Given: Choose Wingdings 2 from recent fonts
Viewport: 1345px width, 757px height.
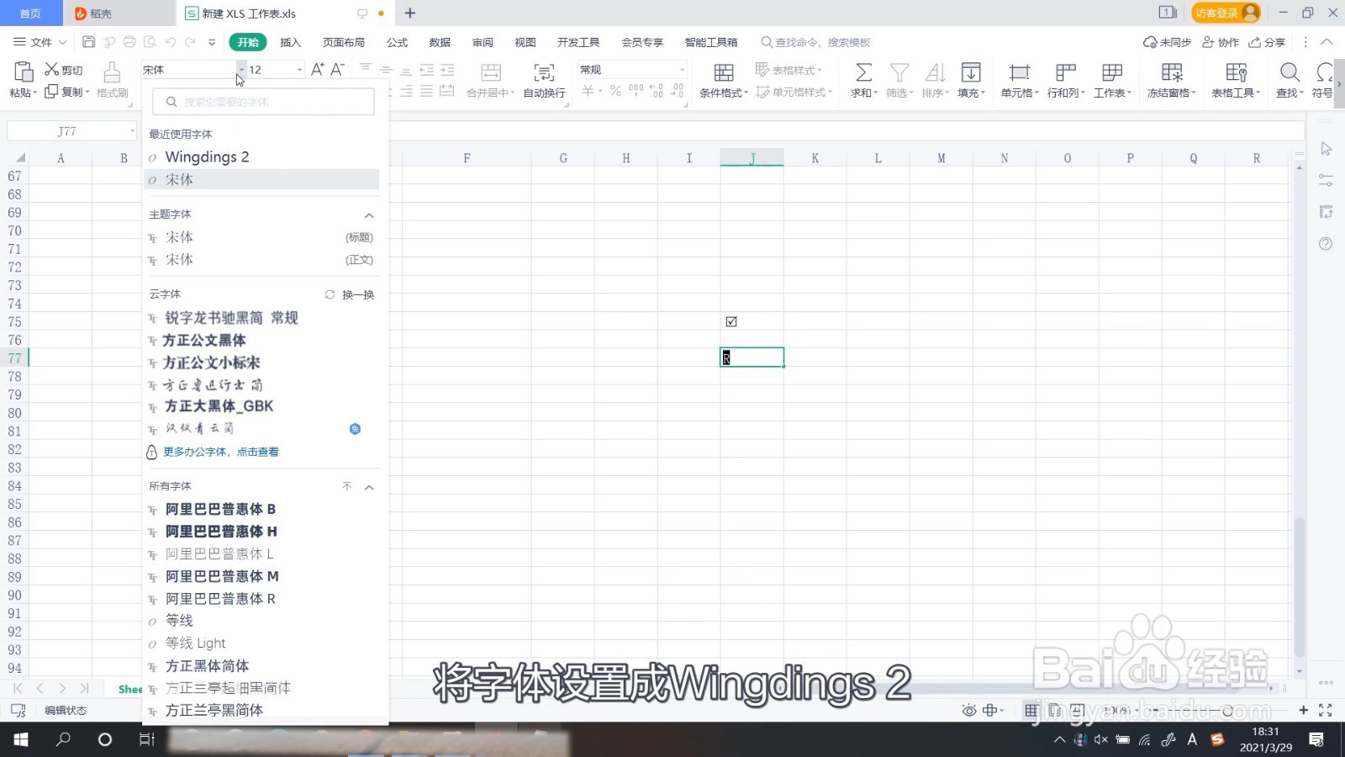Looking at the screenshot, I should coord(261,157).
